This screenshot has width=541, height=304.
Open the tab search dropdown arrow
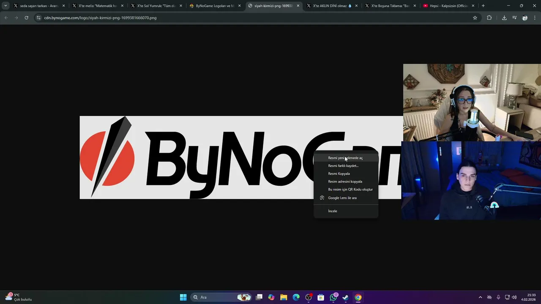[5, 6]
